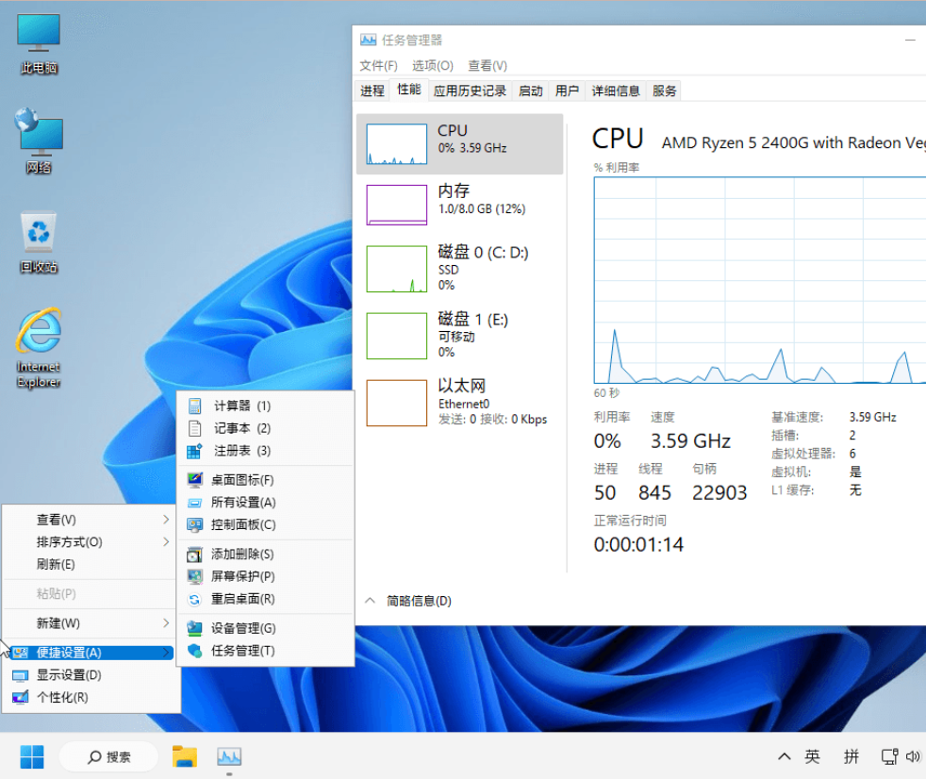Select the CPU performance item
The image size is (926, 779).
(459, 143)
